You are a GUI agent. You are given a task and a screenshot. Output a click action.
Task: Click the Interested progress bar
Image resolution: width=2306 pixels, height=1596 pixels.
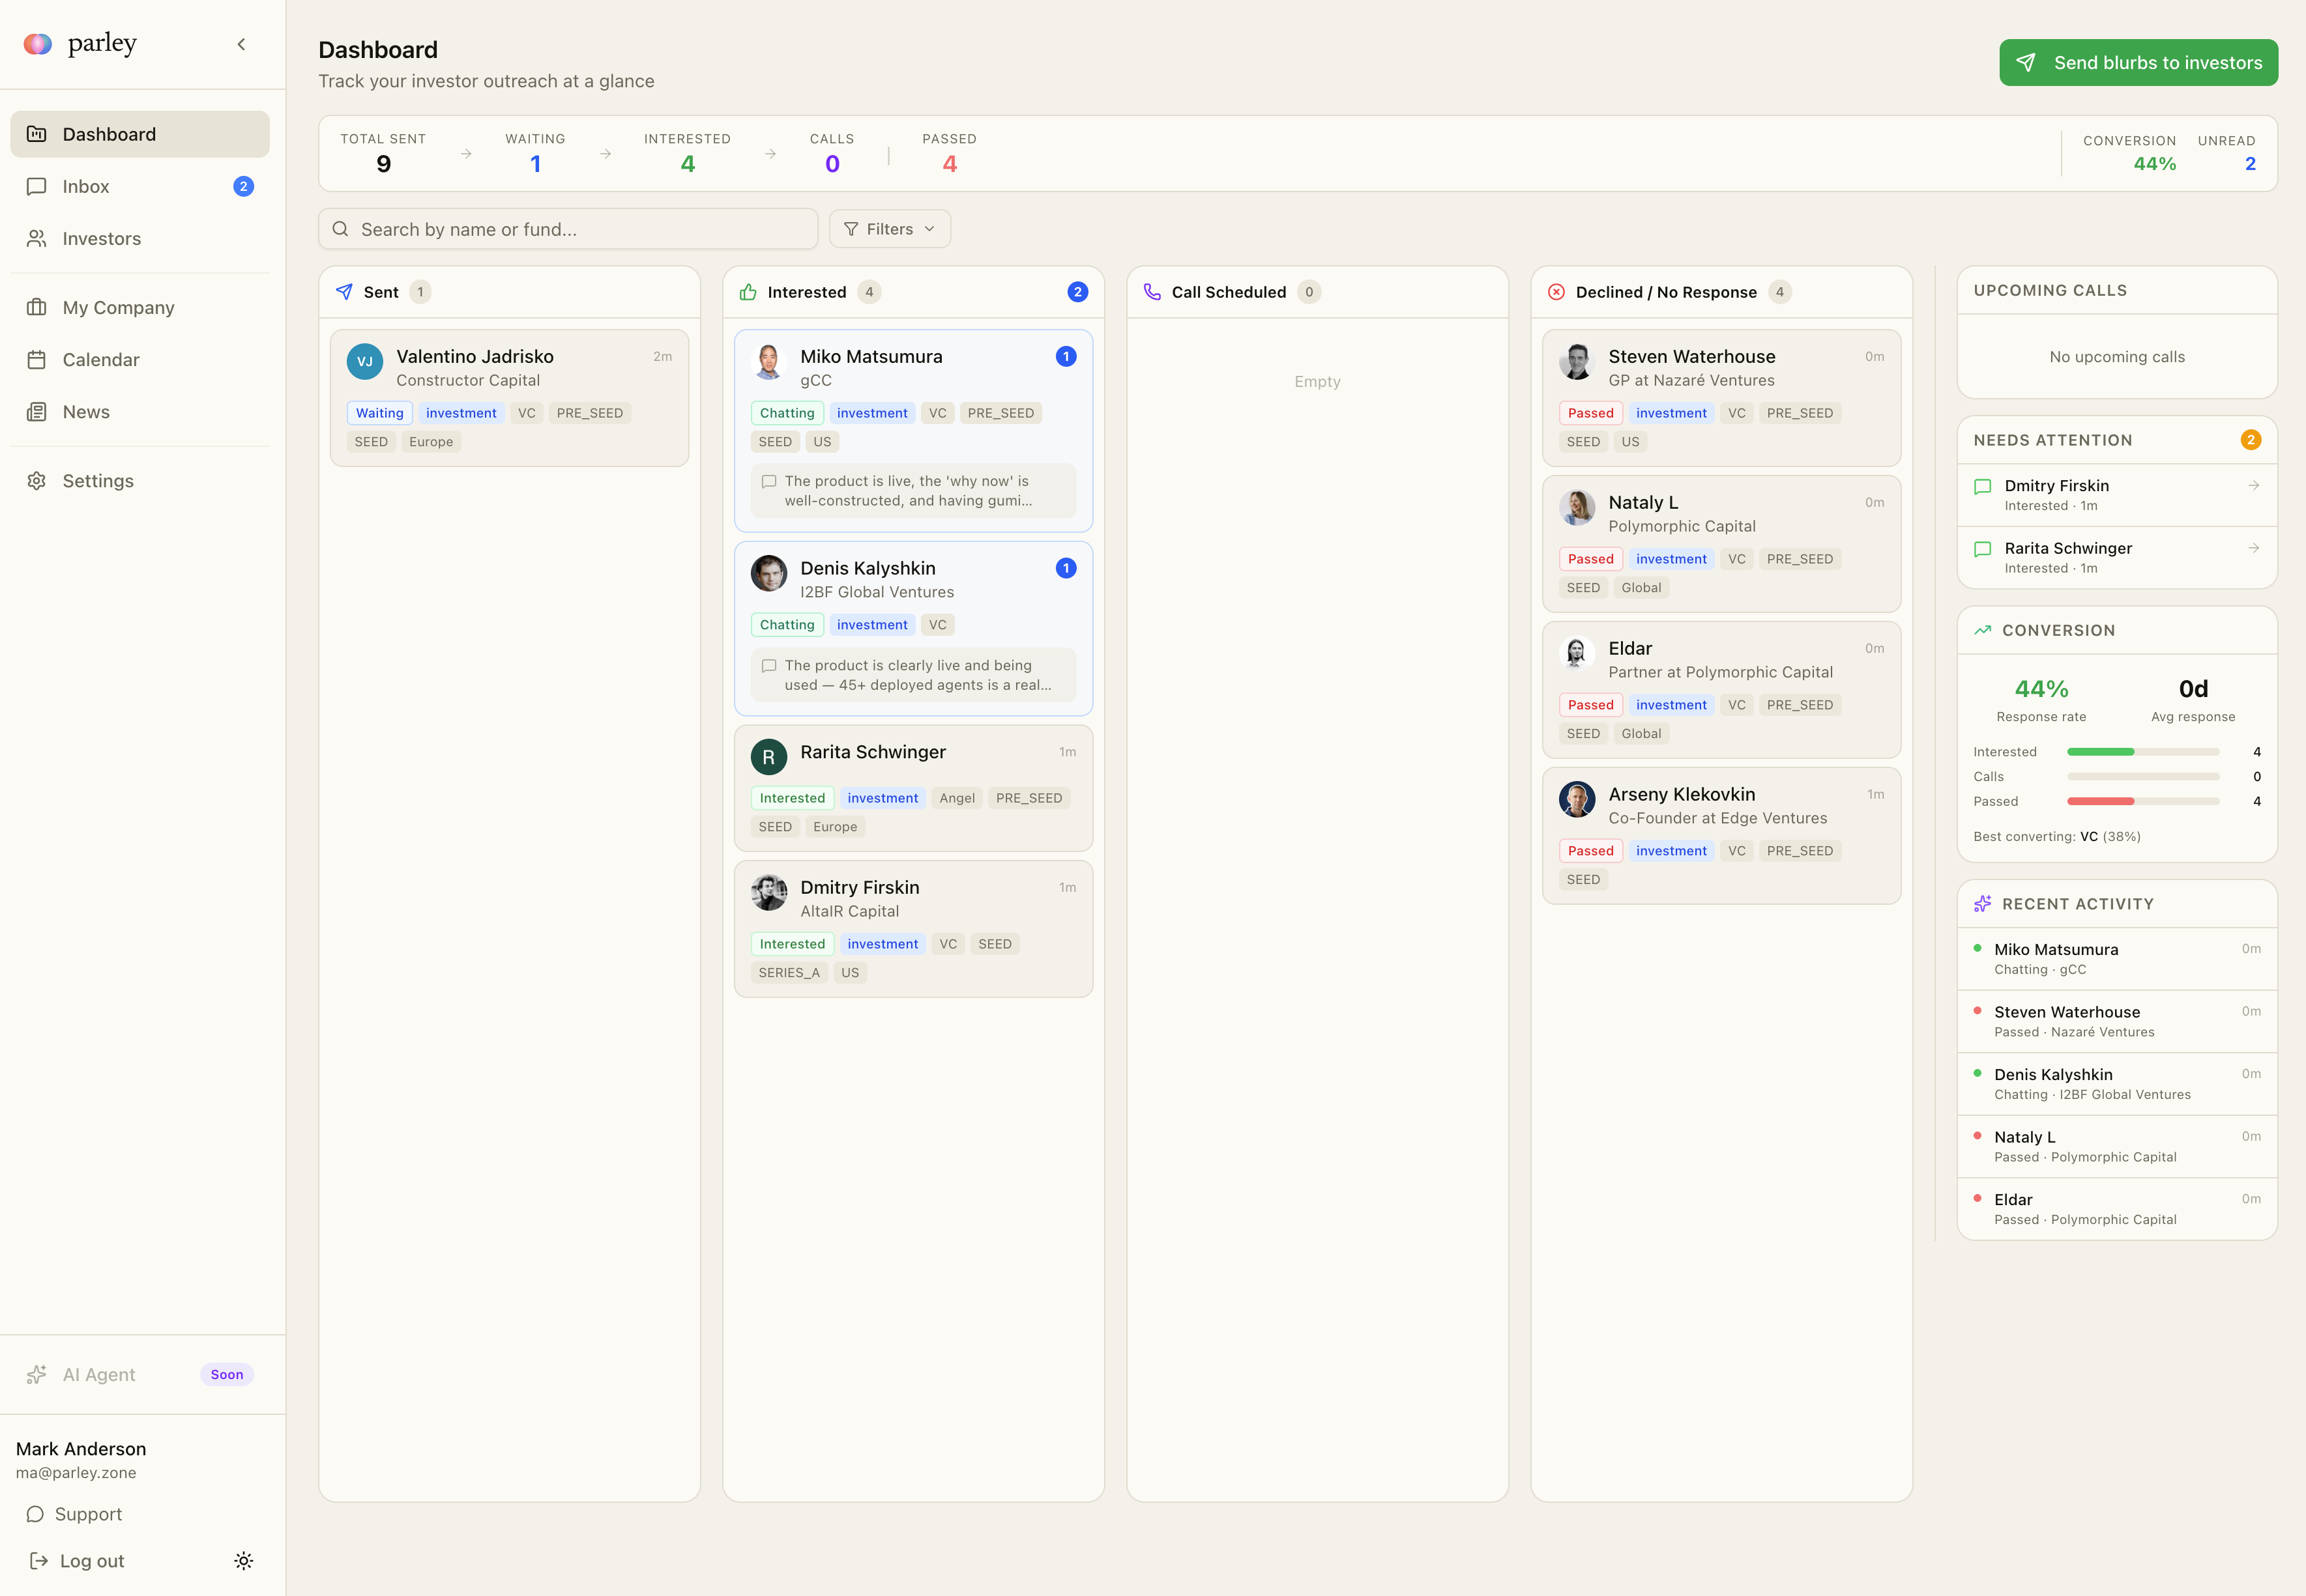[x=2143, y=752]
